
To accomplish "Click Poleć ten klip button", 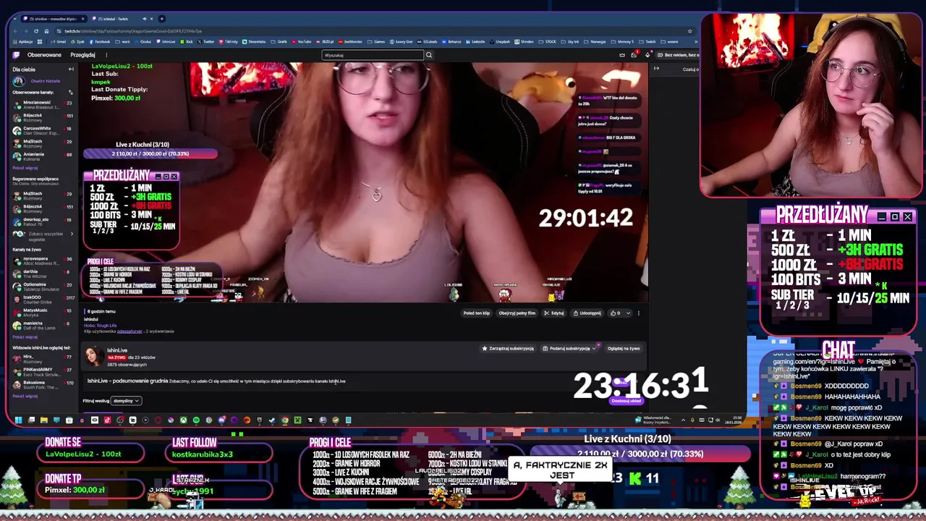I will coord(477,313).
